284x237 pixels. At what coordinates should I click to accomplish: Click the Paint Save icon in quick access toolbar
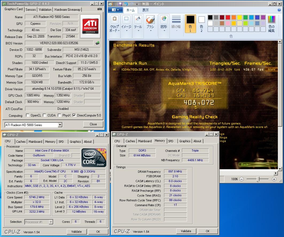click(x=120, y=4)
